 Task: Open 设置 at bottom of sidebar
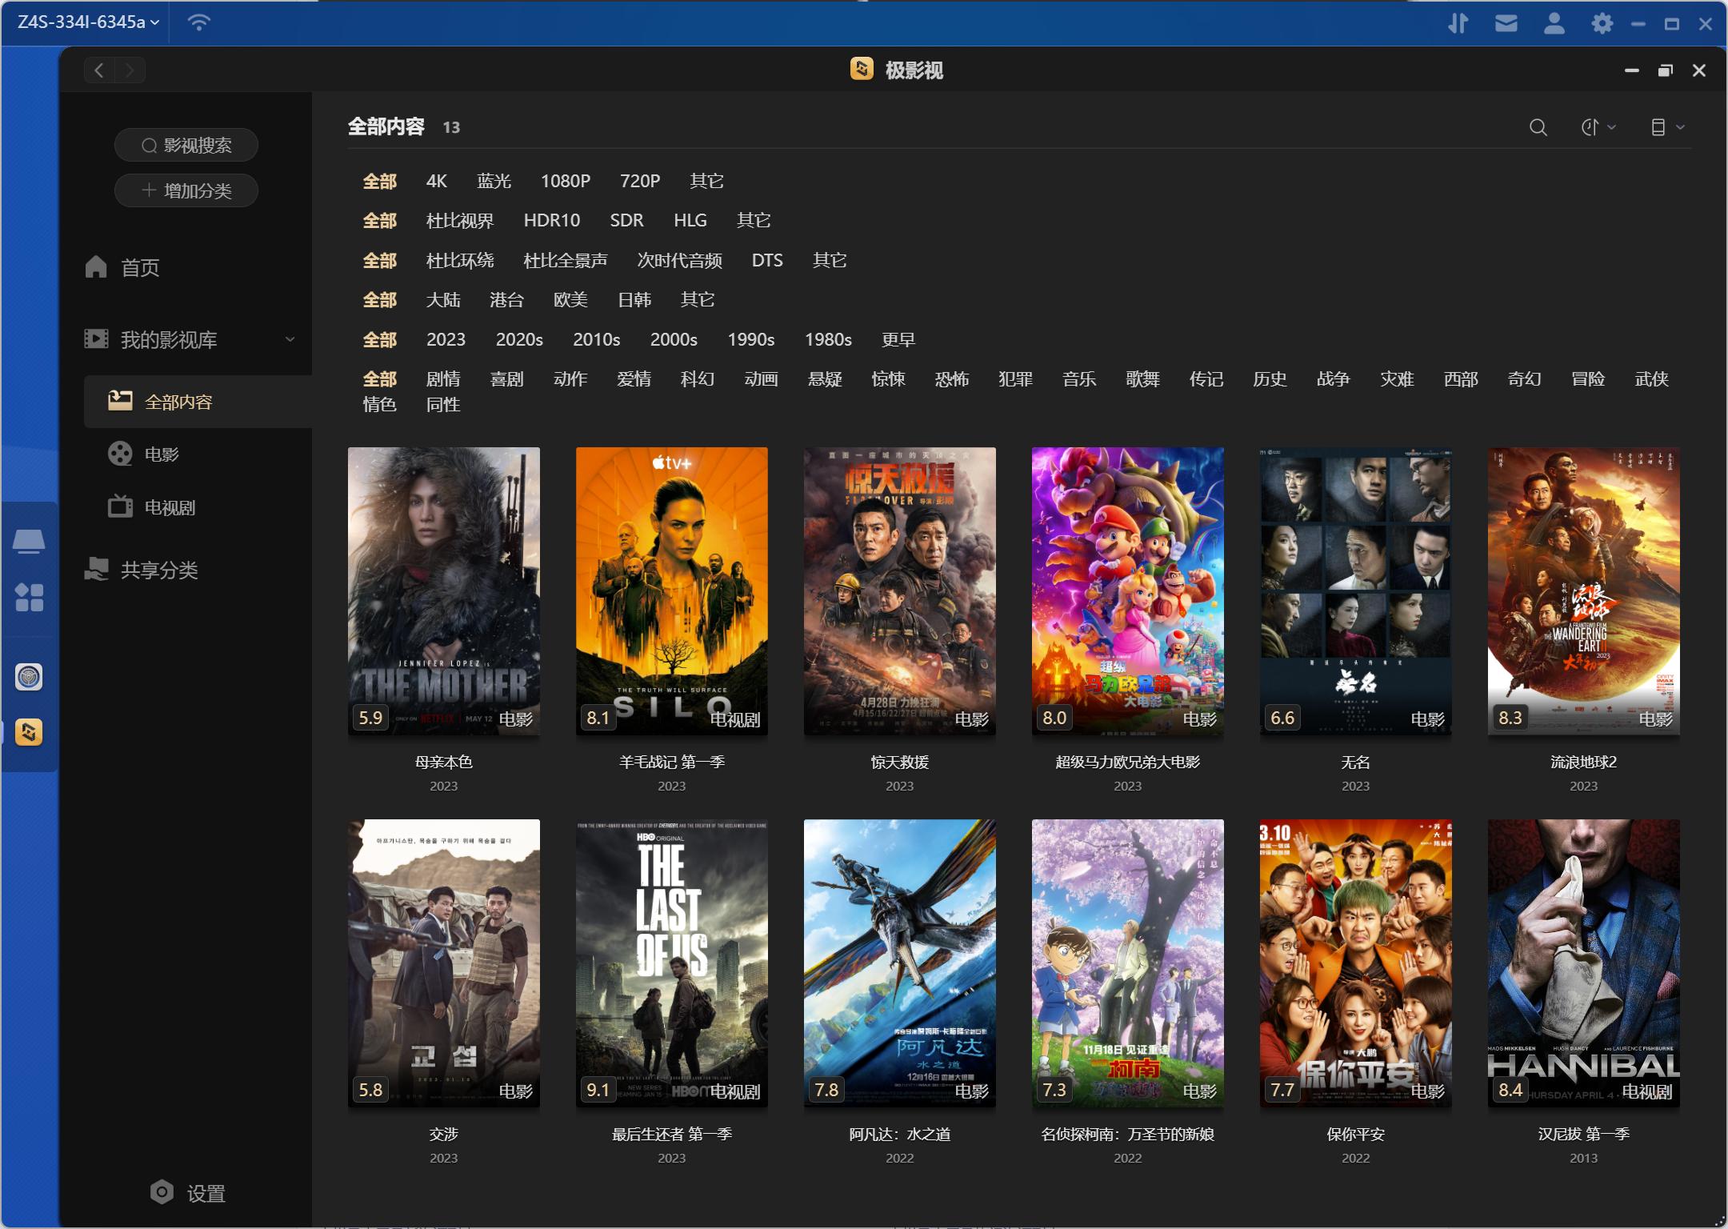188,1191
